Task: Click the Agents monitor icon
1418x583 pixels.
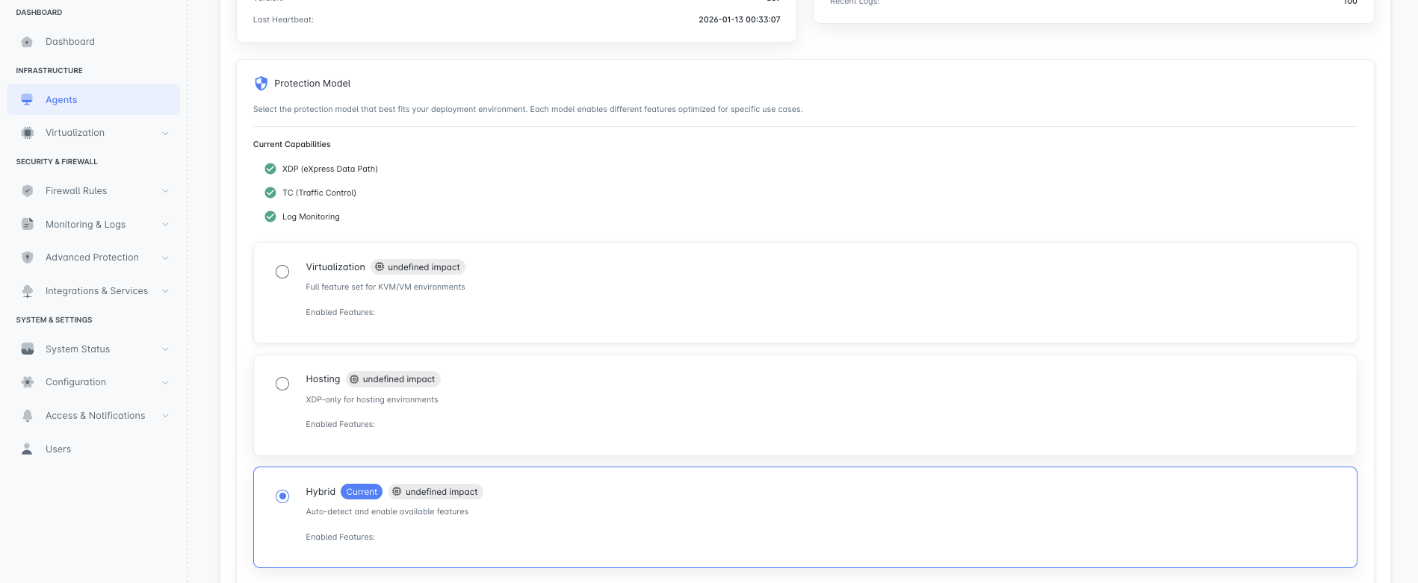Action: pos(27,100)
